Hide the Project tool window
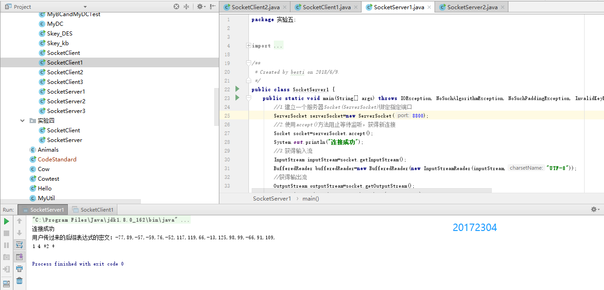604x290 pixels. [x=212, y=6]
